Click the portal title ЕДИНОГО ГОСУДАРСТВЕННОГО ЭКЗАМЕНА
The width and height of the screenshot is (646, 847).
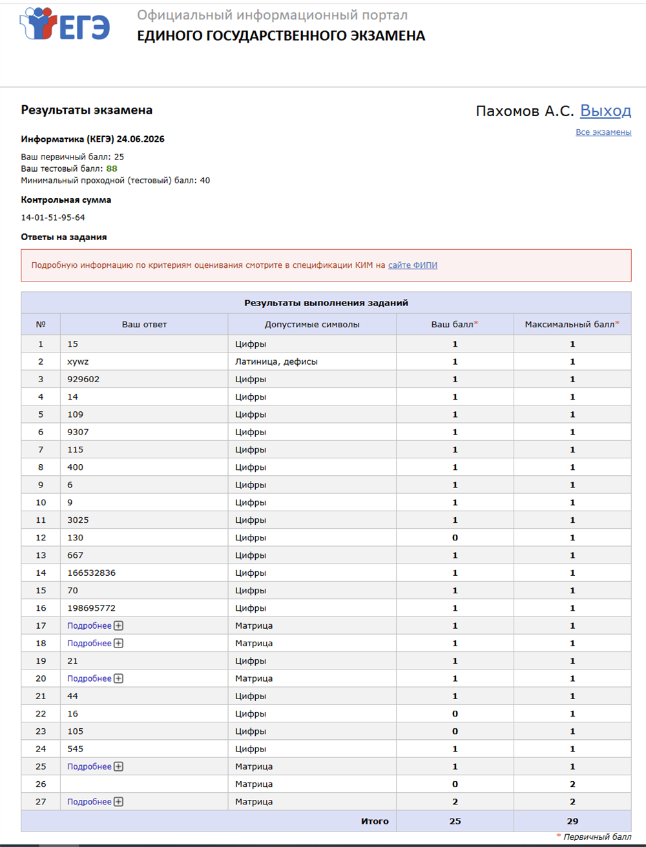point(281,36)
